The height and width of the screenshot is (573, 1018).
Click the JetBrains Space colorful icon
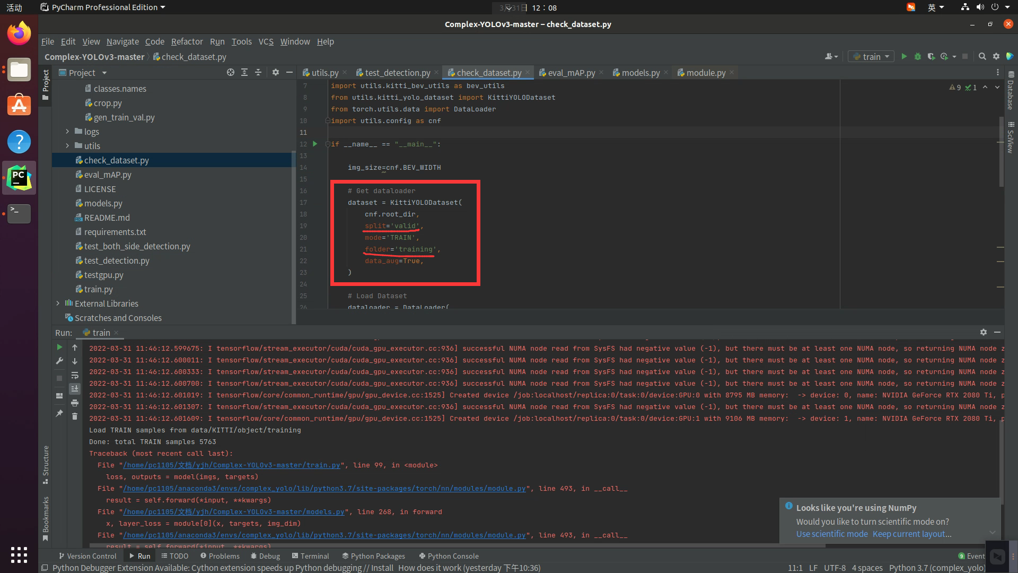1010,57
